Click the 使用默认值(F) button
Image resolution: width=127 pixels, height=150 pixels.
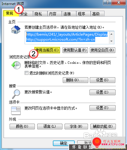coord(75,50)
